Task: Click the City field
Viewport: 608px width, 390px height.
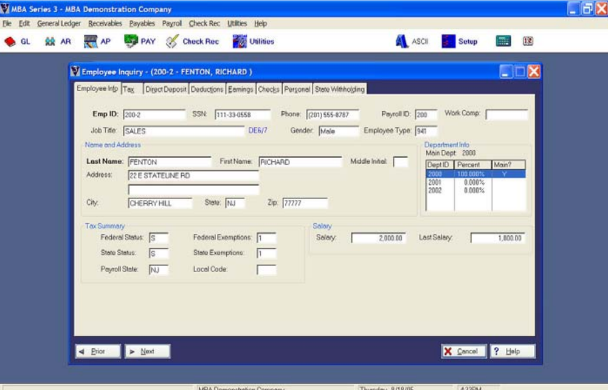Action: [160, 203]
